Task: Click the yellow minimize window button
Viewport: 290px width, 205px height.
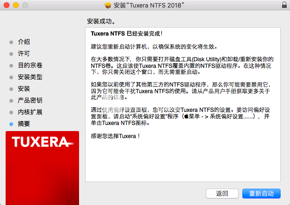Action: pos(16,5)
